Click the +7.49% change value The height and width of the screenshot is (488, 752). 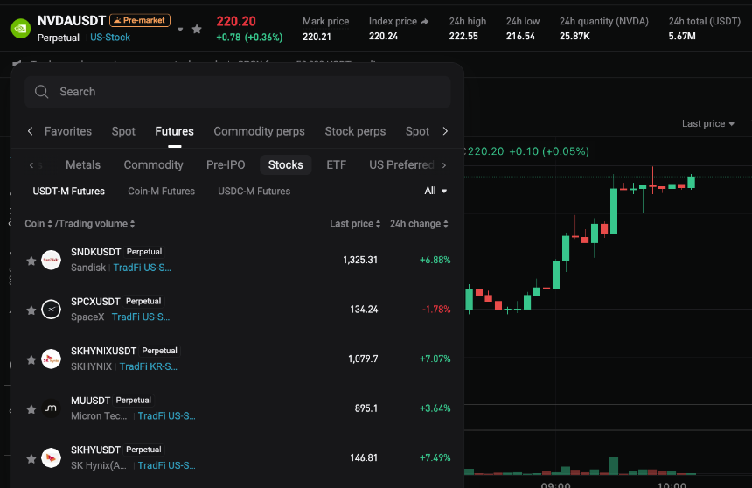[435, 457]
